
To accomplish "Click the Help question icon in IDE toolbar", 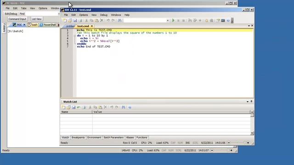I will coord(228,20).
